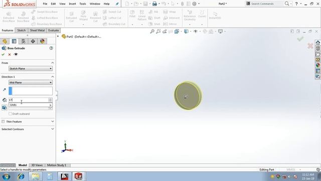Expand the Selected Contours section
The width and height of the screenshot is (321, 181).
point(53,129)
